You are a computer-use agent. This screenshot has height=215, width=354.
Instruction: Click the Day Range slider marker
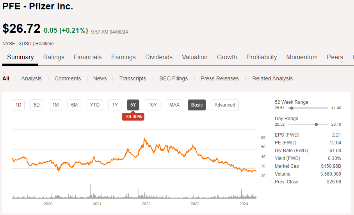[x=316, y=124]
